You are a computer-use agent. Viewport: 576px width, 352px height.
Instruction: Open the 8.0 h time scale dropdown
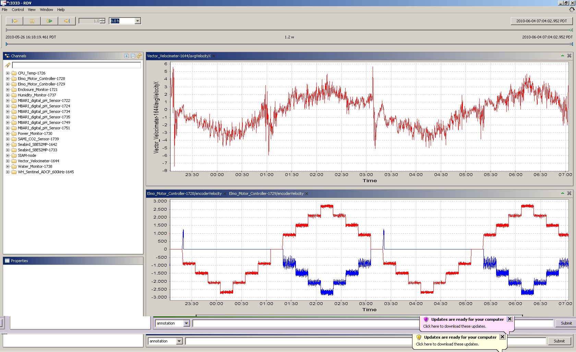coord(137,21)
